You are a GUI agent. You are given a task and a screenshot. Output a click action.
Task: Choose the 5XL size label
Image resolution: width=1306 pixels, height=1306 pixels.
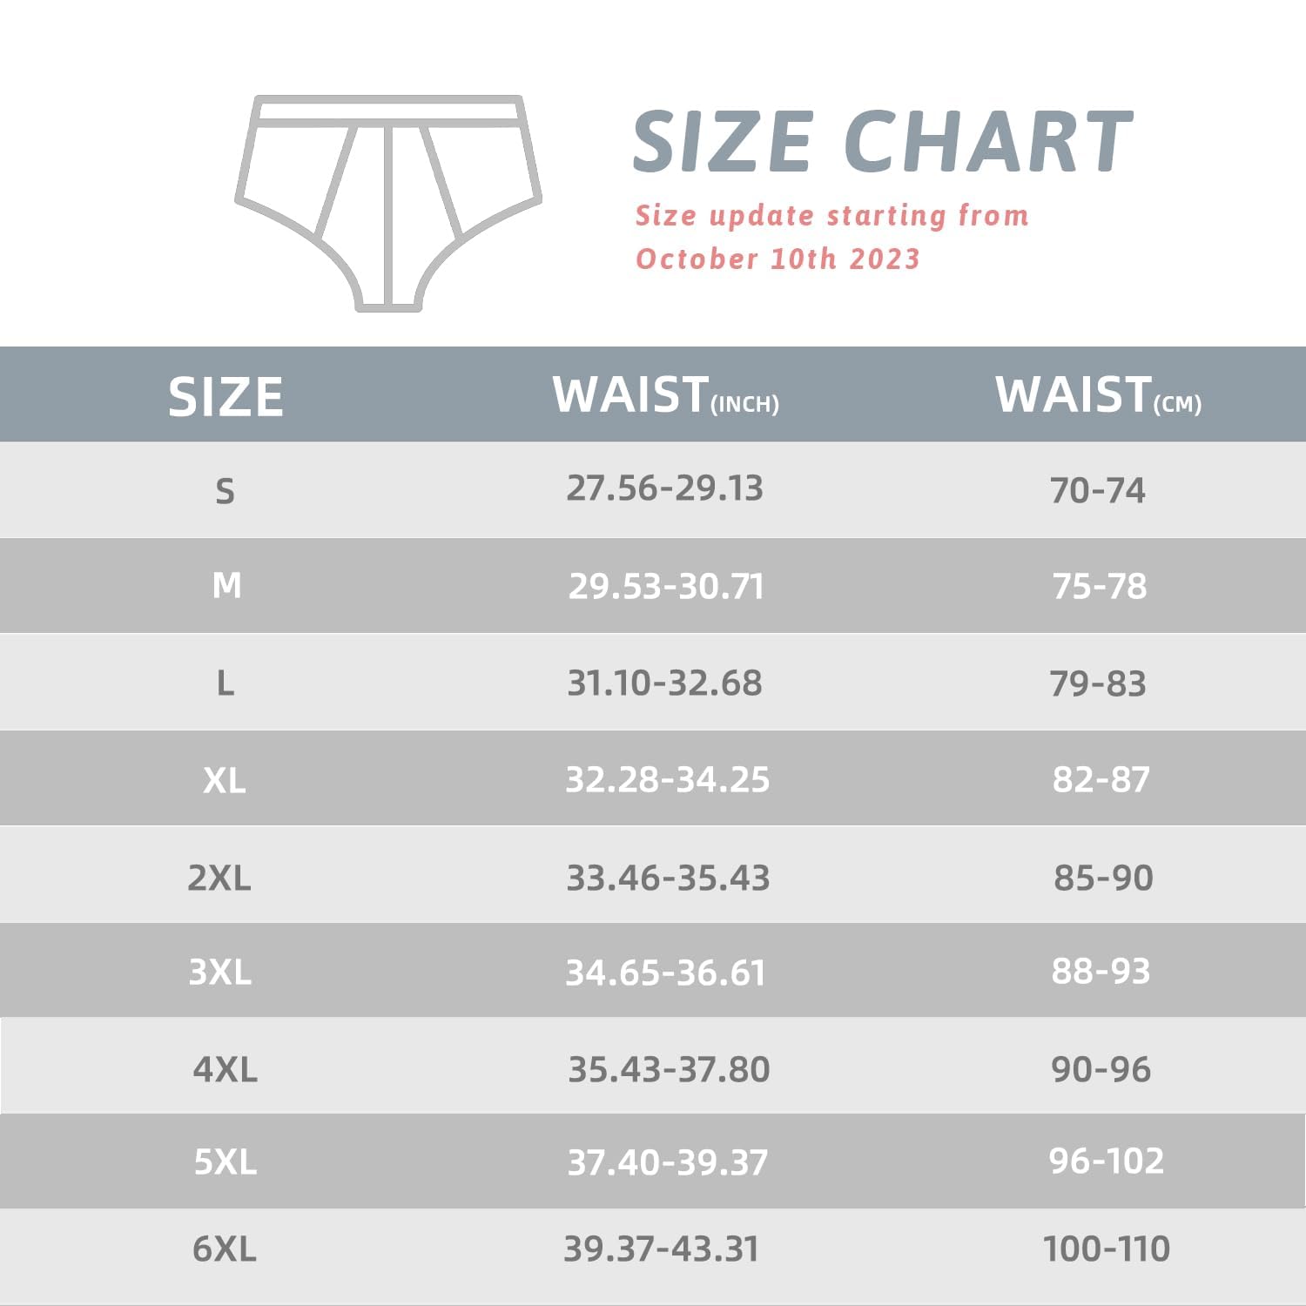tap(225, 1161)
